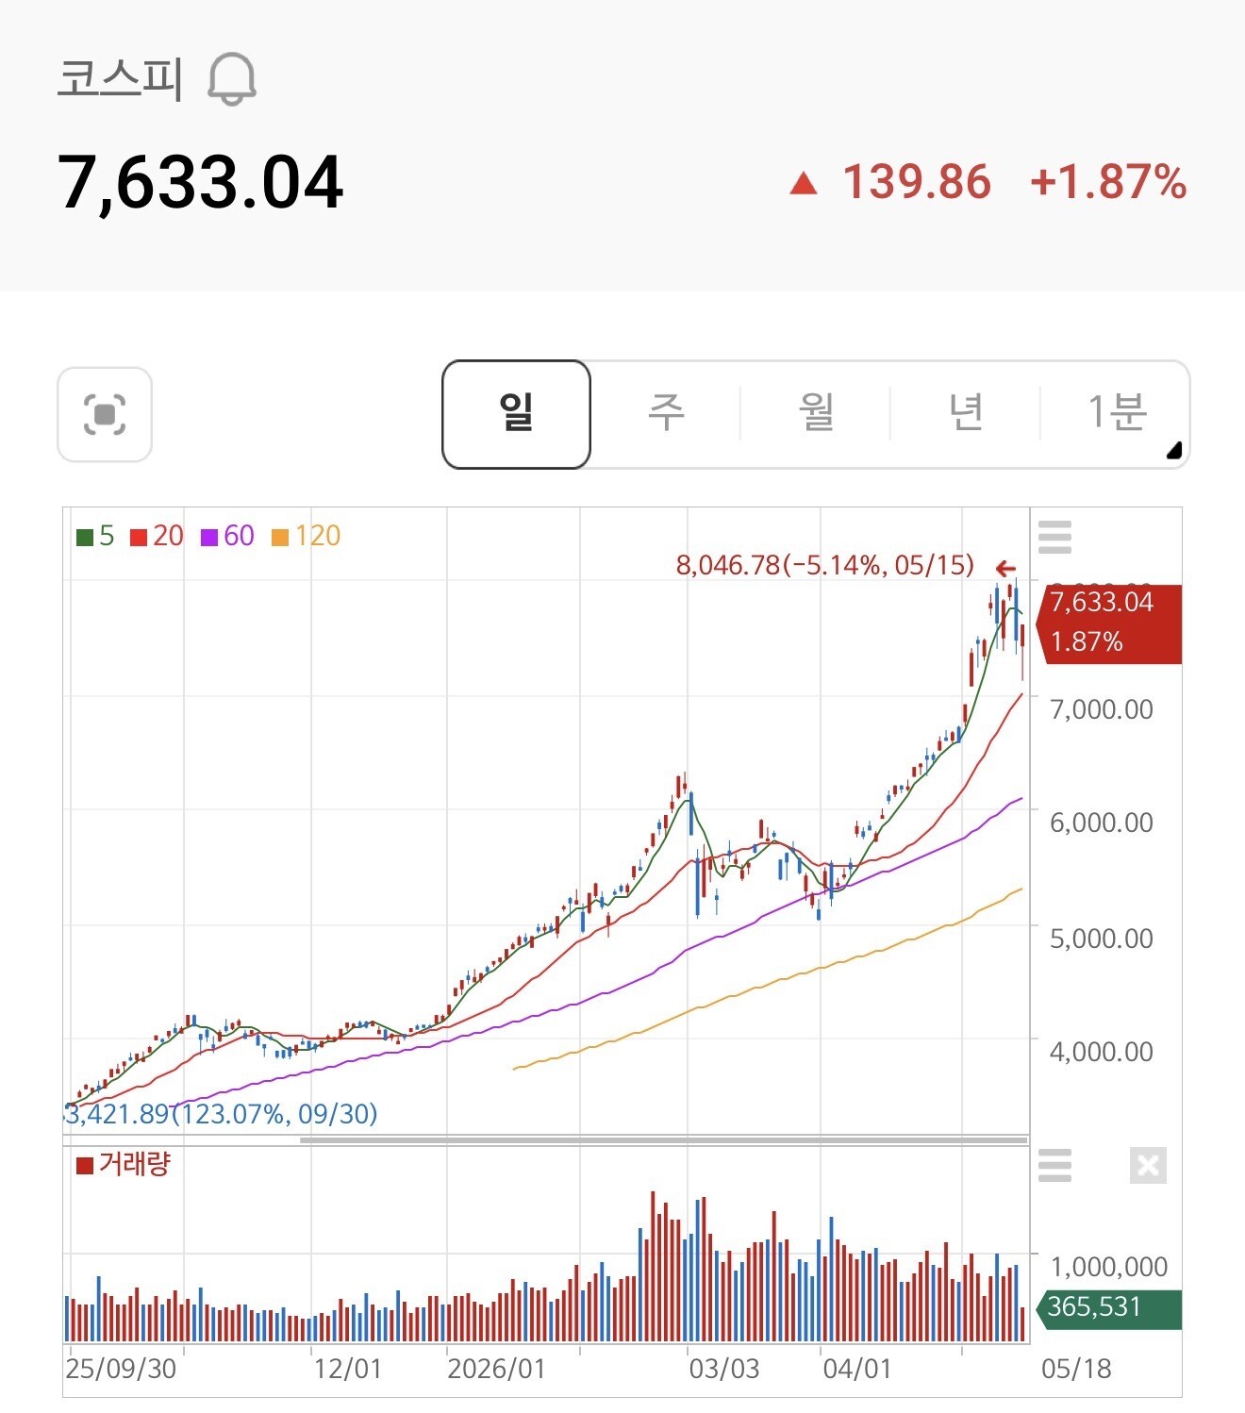
Task: Click the 8,046.78 high price label
Action: [x=824, y=565]
